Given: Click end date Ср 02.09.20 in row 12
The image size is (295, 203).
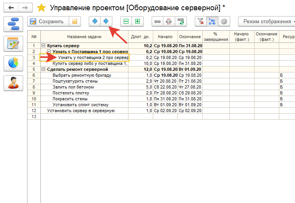Looking at the screenshot, I should coord(190,111).
